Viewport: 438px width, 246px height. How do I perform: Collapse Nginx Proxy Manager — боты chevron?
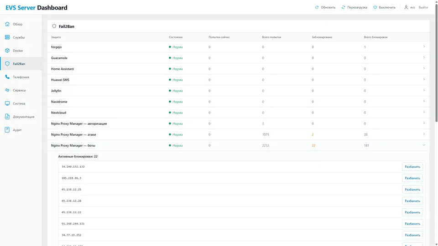tap(424, 145)
